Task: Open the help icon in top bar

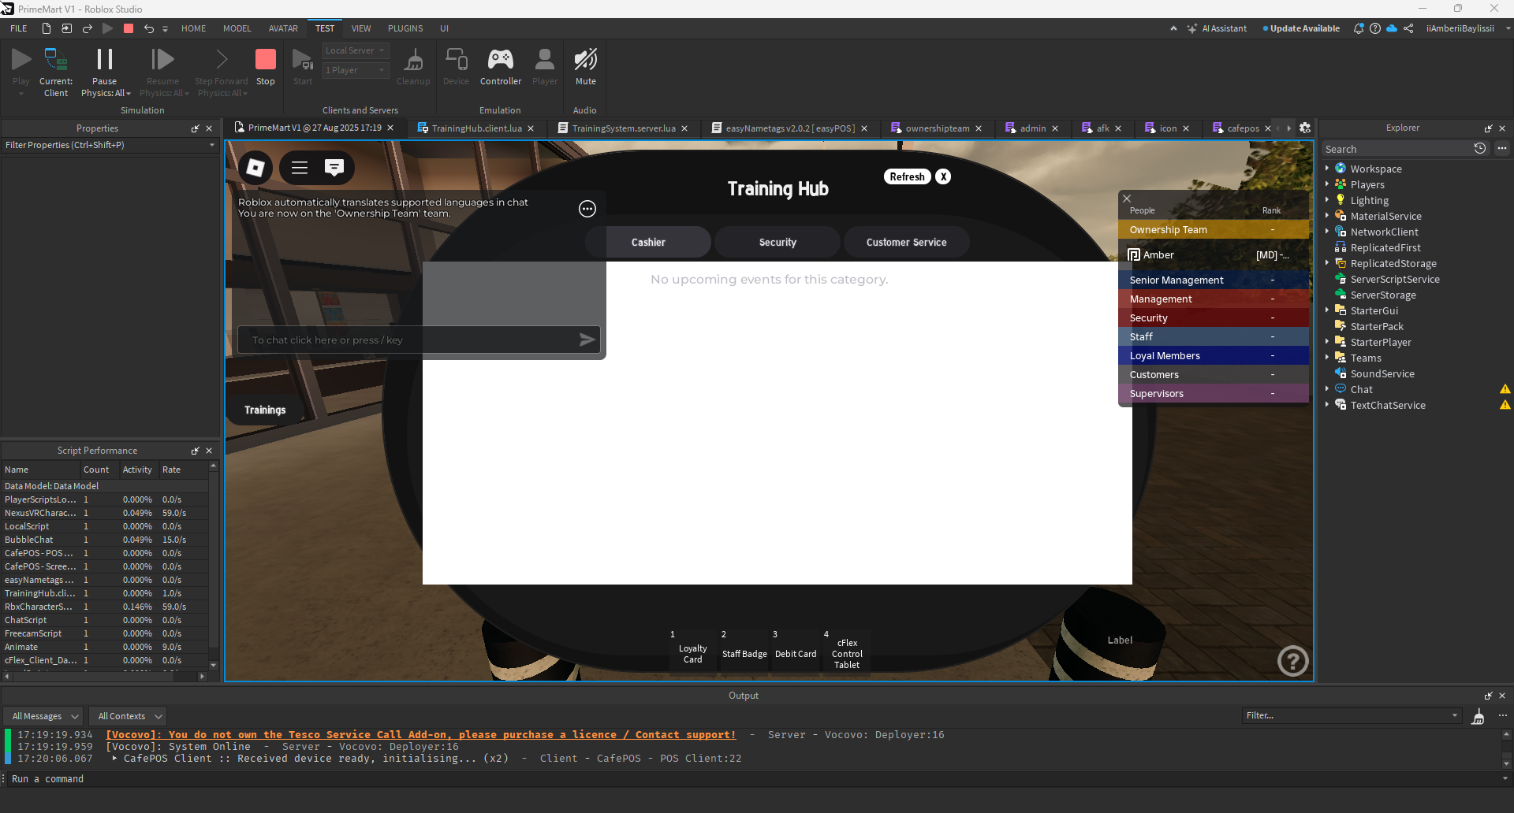Action: [x=1375, y=28]
